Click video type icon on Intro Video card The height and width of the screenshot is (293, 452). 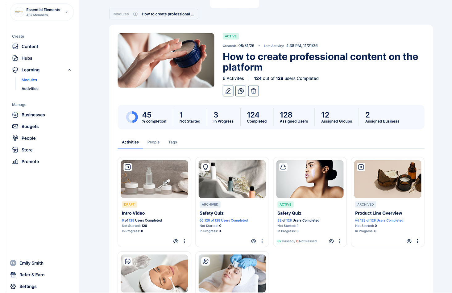[x=128, y=167]
